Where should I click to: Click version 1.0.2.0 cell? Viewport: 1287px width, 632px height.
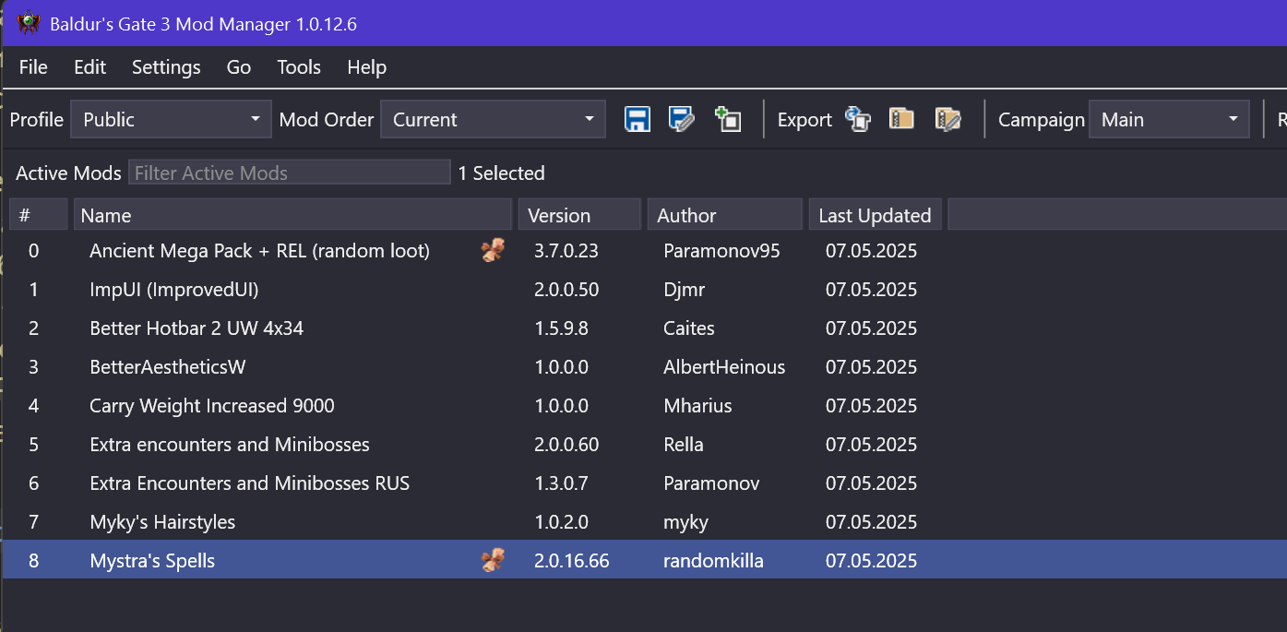pyautogui.click(x=561, y=521)
